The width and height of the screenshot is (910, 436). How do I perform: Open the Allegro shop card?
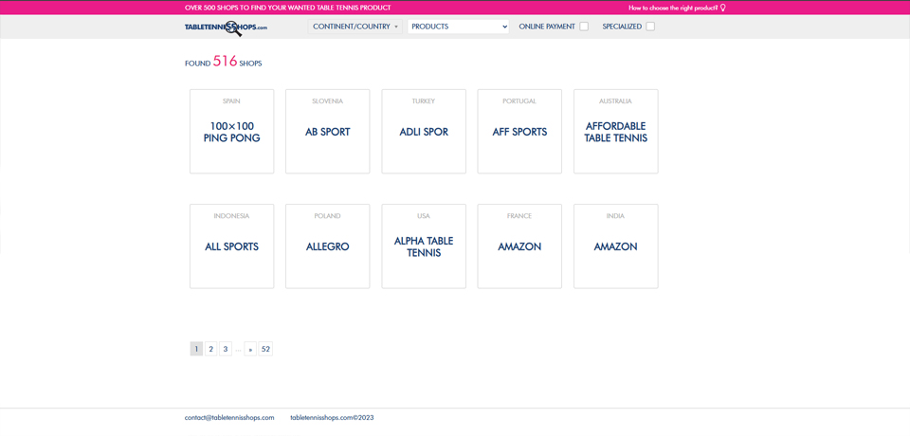click(x=327, y=246)
